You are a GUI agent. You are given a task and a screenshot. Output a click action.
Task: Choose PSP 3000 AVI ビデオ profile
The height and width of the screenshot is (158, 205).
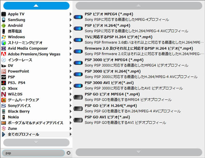pos(139,86)
